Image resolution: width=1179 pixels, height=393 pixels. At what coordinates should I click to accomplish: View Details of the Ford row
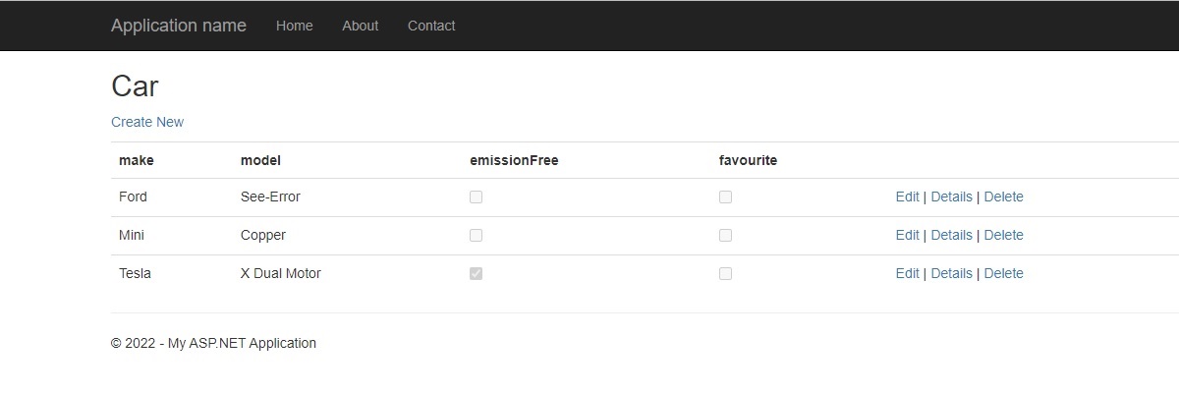tap(951, 196)
